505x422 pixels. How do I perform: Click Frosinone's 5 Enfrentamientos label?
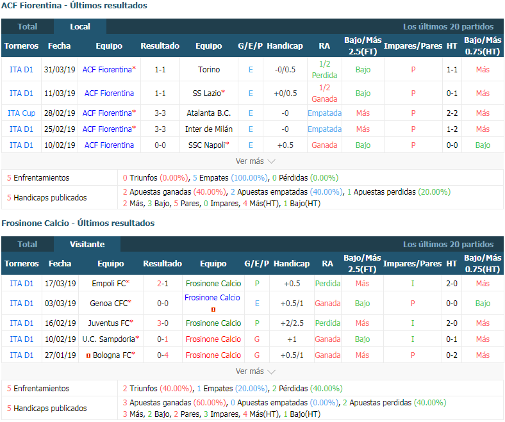(38, 389)
